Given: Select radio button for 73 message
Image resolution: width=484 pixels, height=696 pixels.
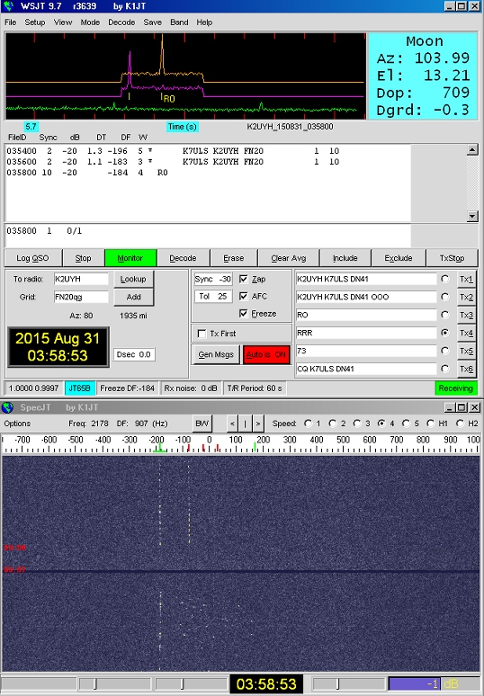Looking at the screenshot, I should (x=444, y=351).
